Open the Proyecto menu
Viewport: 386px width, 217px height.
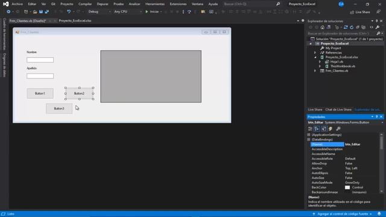pyautogui.click(x=67, y=4)
